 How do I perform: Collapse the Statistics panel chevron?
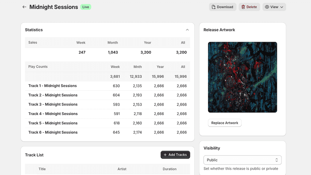187,30
